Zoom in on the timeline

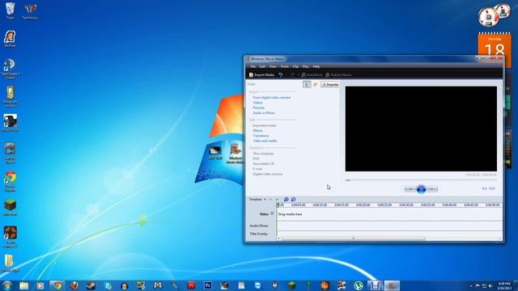287,200
